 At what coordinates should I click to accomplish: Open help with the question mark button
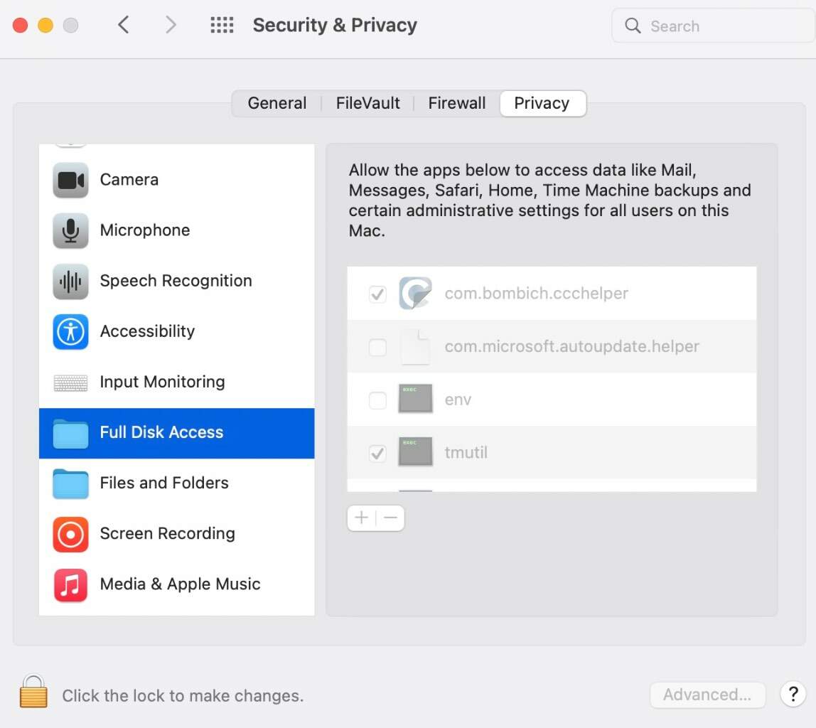793,694
